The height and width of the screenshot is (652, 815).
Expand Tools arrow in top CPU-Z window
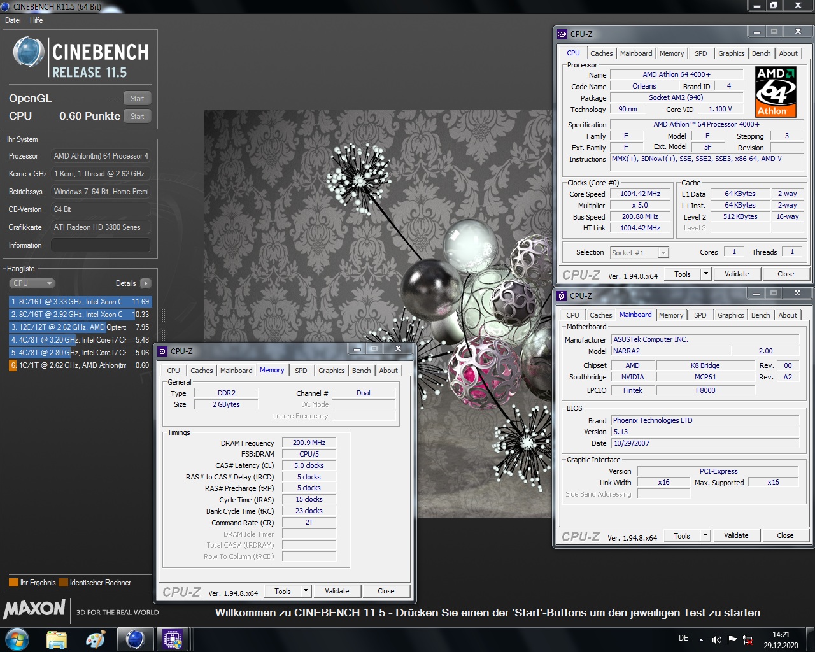[x=705, y=274]
